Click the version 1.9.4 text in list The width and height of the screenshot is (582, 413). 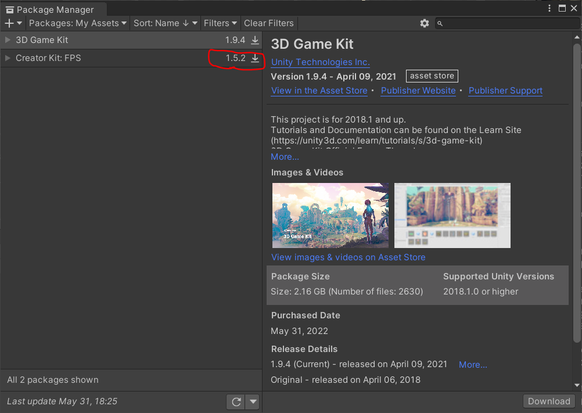[235, 40]
